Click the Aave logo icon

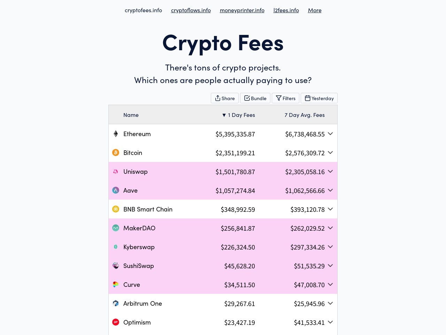point(115,190)
